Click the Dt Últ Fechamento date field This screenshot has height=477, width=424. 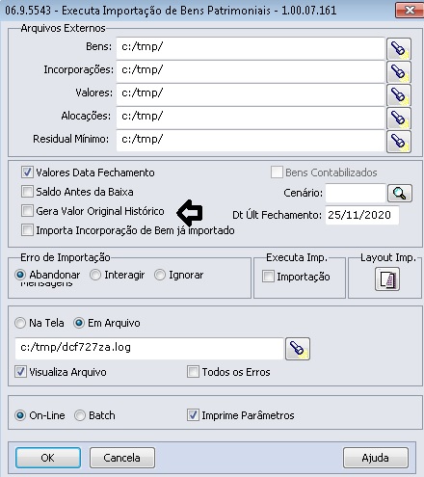tap(362, 215)
